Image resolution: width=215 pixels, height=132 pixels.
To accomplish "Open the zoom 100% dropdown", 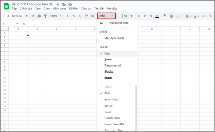I will click(x=56, y=16).
